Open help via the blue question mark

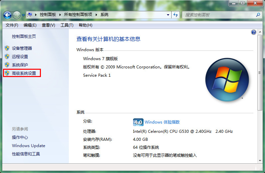[254, 32]
